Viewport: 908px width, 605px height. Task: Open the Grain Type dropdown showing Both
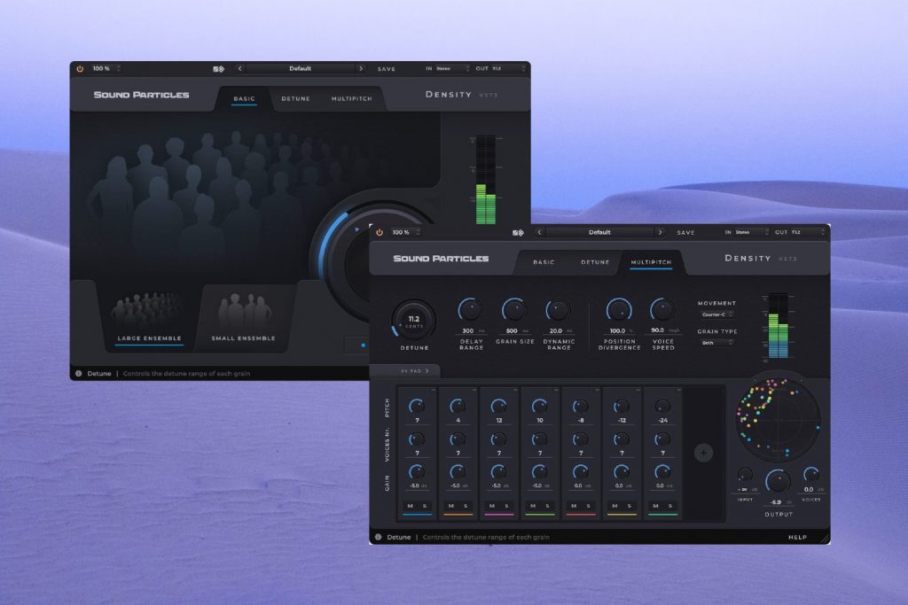pos(716,343)
